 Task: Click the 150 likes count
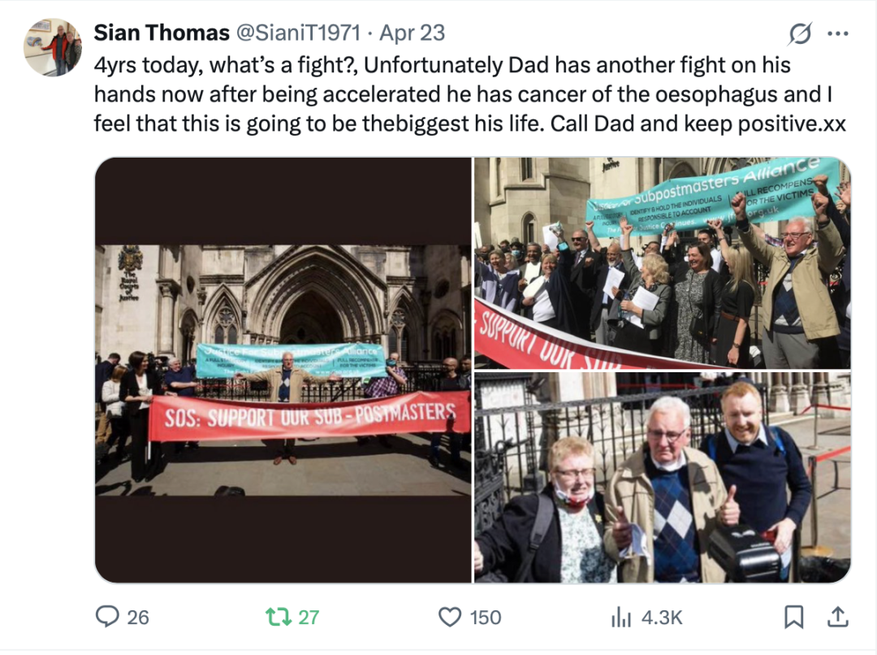tap(486, 618)
